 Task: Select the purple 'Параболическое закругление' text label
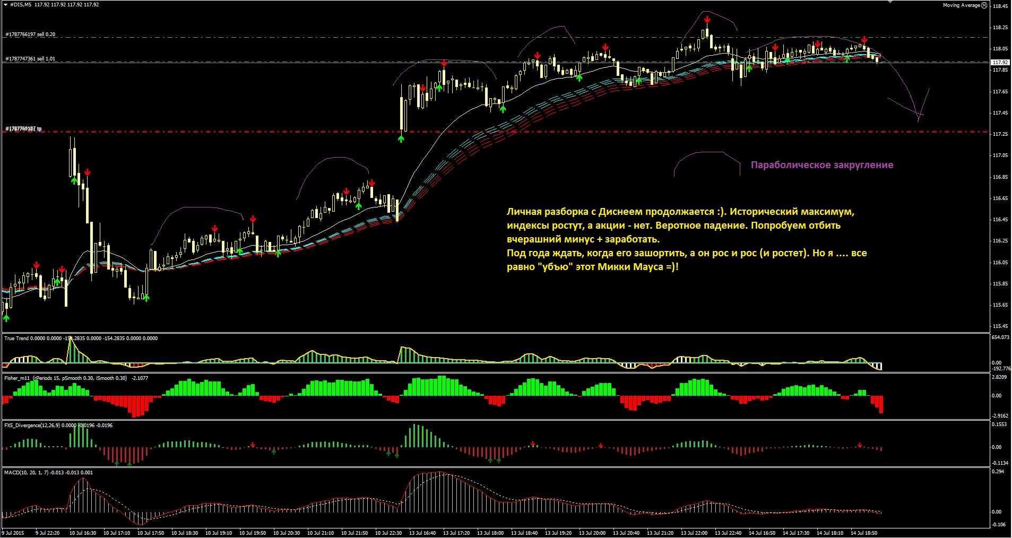coord(822,165)
